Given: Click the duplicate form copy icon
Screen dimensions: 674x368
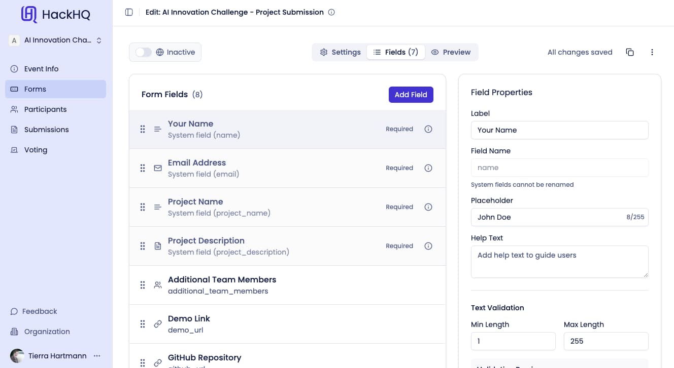Looking at the screenshot, I should click(x=630, y=52).
